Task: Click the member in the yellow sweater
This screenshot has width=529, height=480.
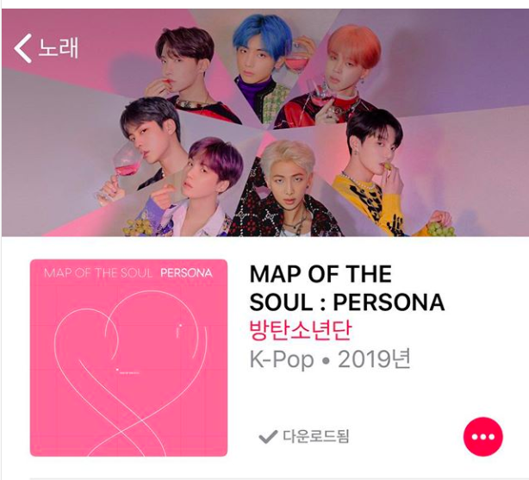Action: 378,172
